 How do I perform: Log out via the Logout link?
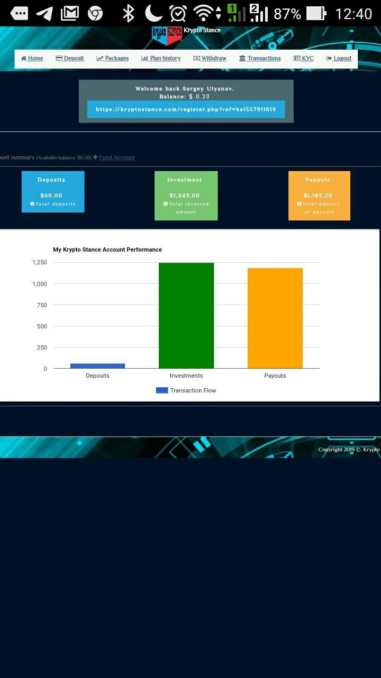click(x=339, y=58)
